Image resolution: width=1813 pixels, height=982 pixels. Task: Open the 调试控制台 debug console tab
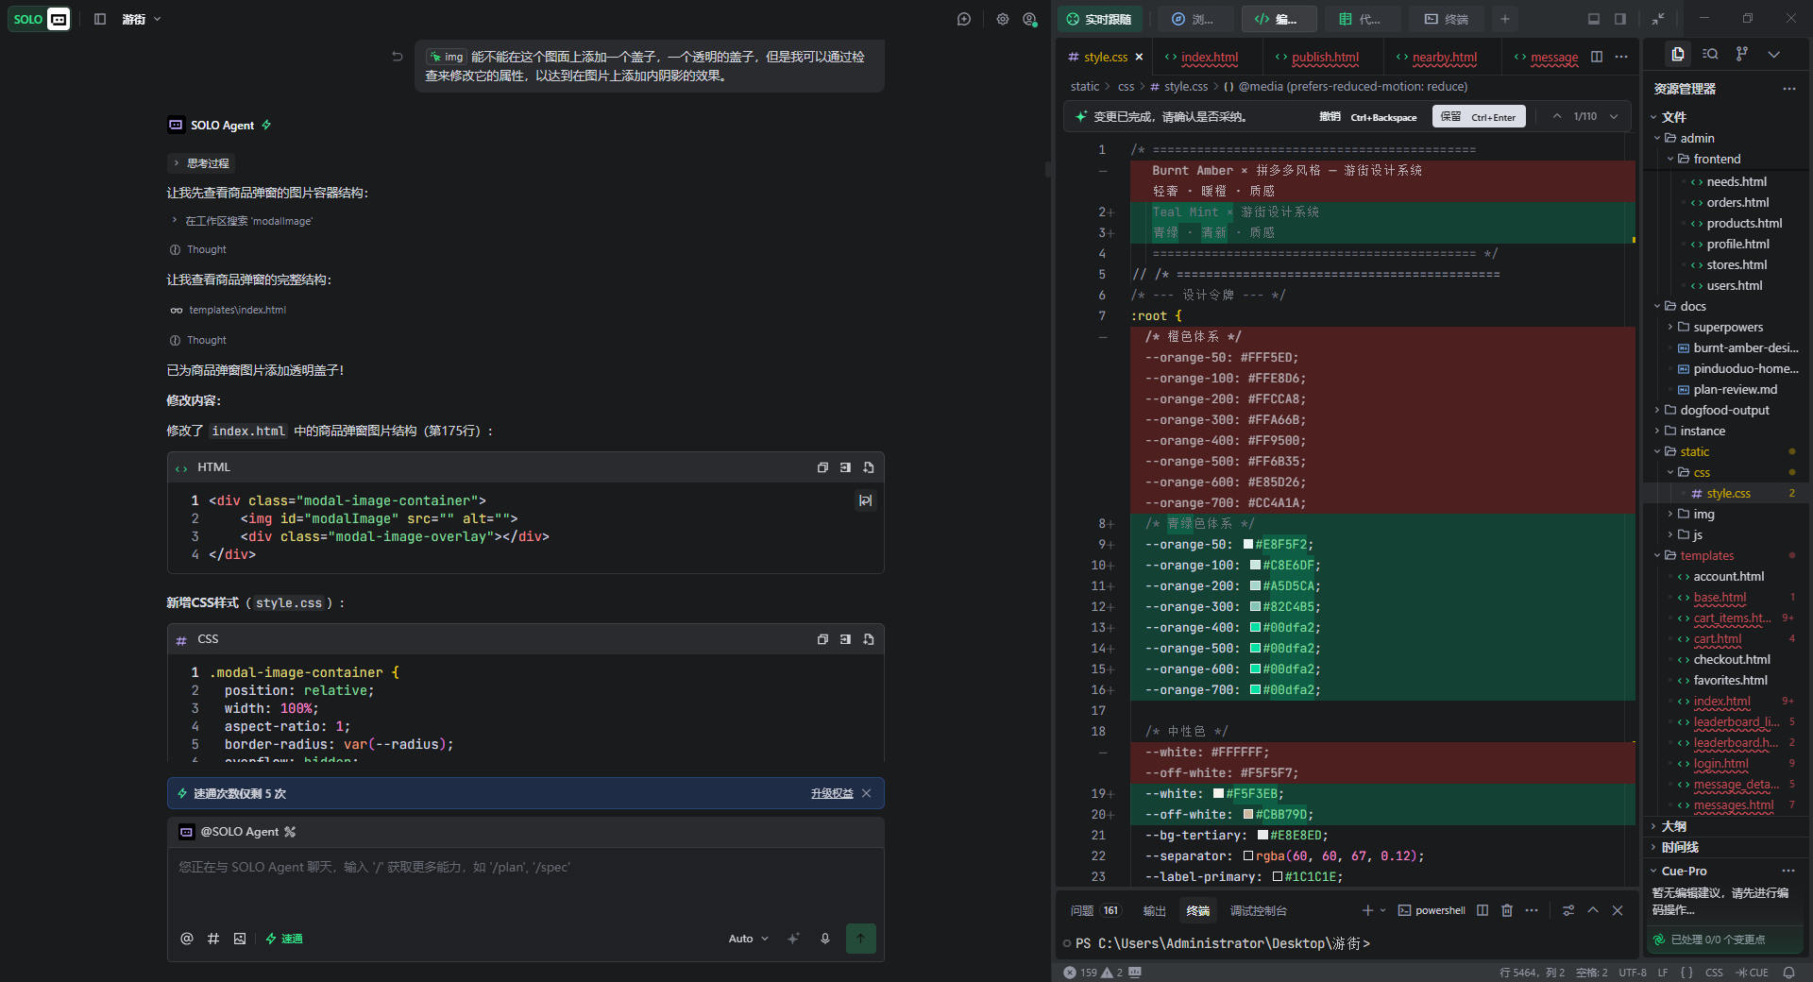(x=1258, y=910)
